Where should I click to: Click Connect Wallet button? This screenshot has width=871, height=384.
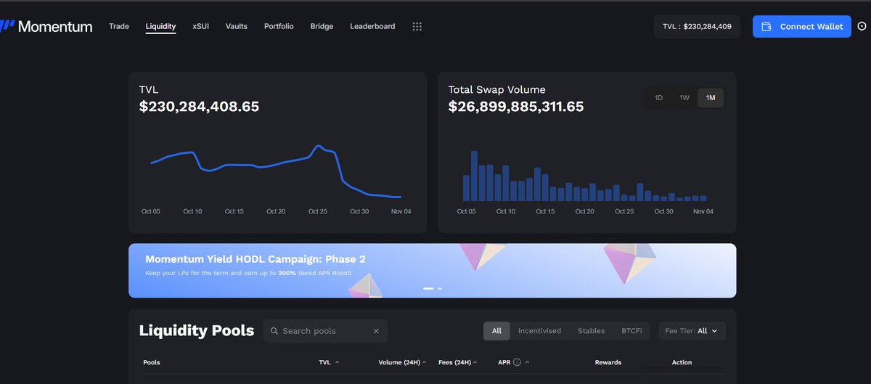[x=801, y=26]
